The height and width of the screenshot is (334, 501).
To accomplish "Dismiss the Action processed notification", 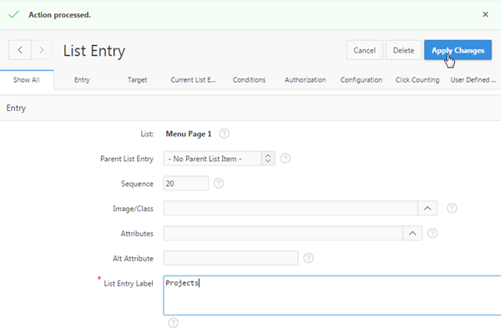I will point(485,14).
